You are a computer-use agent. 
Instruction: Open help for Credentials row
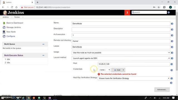172,70
